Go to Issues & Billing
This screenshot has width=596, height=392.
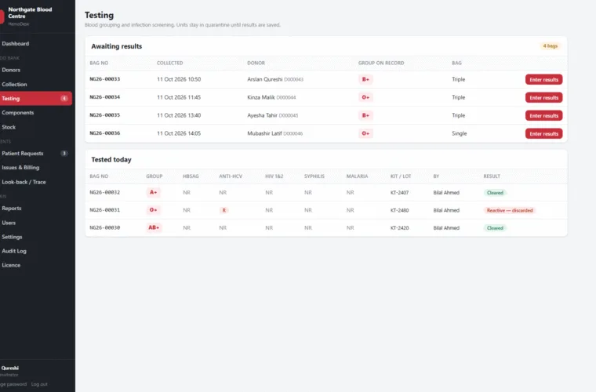[20, 168]
